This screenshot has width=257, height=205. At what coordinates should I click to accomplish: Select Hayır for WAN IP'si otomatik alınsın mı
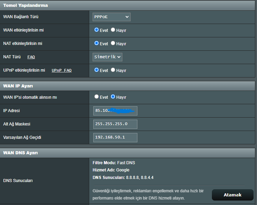coord(113,96)
